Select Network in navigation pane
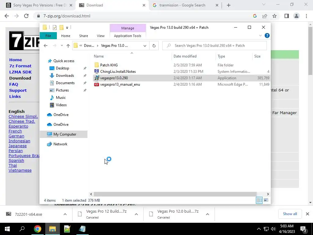313x235 pixels. [x=60, y=144]
